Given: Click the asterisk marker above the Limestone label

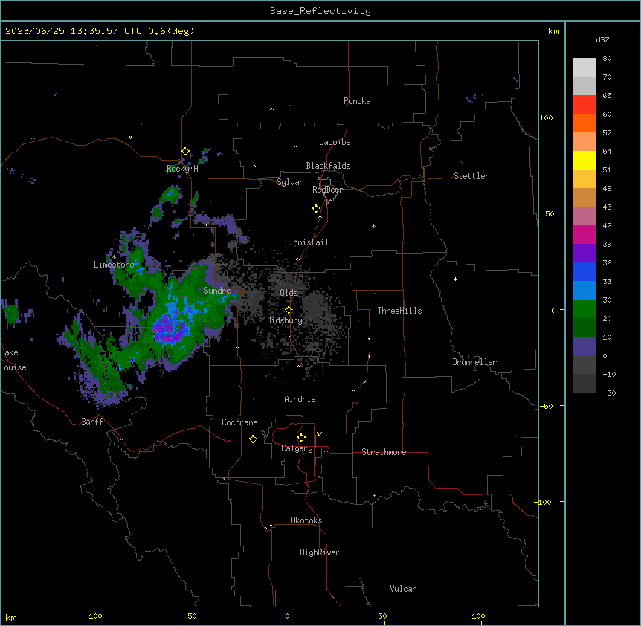Looking at the screenshot, I should (x=114, y=257).
